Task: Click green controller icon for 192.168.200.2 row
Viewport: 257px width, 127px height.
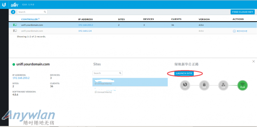Action: pos(15,25)
